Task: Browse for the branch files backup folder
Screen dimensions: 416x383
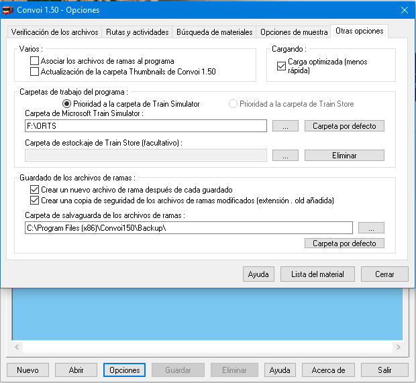Action: tap(371, 228)
